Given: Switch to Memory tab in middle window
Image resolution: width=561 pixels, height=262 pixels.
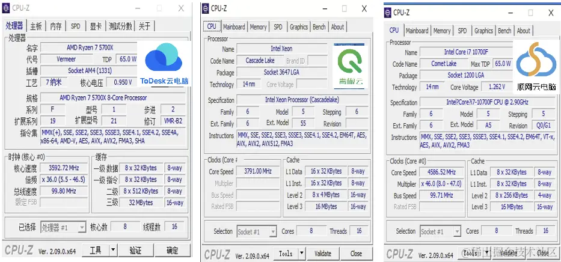Looking at the screenshot, I should point(258,27).
